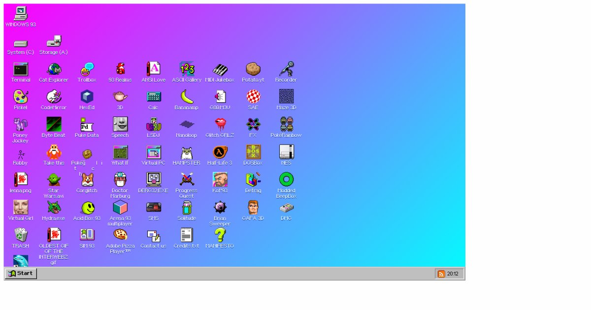591x310 pixels.
Task: Click the Start button
Action: [x=21, y=274]
